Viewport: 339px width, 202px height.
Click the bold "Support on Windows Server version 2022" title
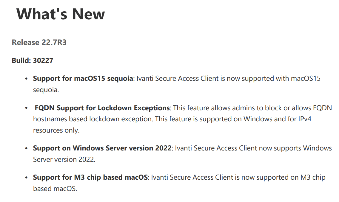(x=102, y=148)
